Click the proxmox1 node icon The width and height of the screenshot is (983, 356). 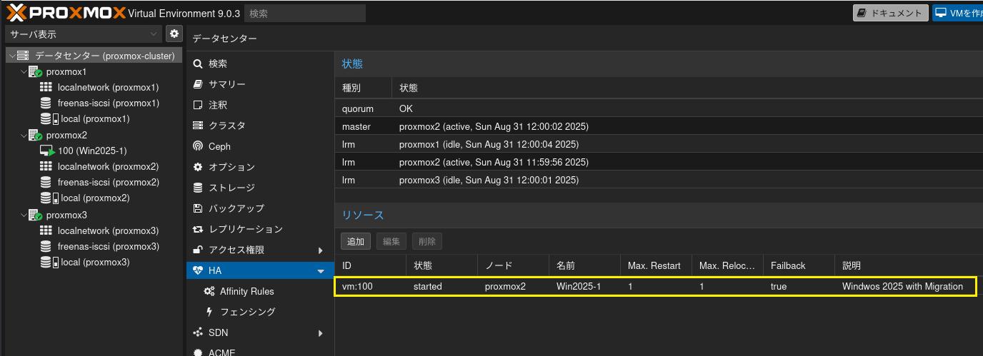[x=35, y=72]
